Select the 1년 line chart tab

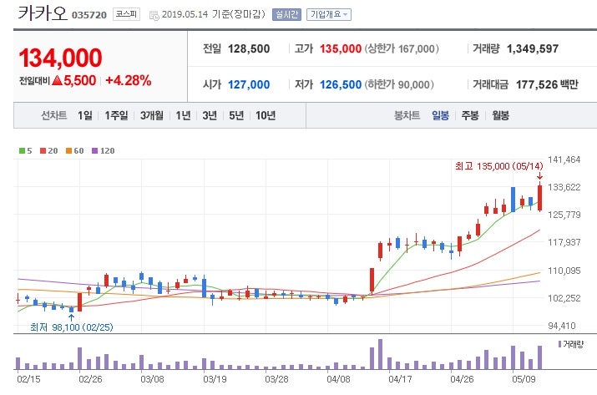pyautogui.click(x=183, y=115)
